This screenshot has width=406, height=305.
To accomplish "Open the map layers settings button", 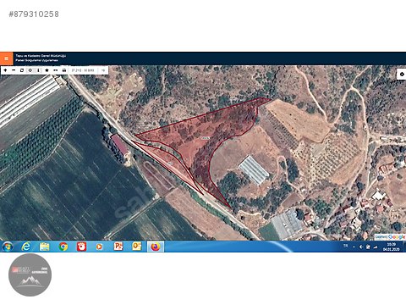I will click(402, 75).
